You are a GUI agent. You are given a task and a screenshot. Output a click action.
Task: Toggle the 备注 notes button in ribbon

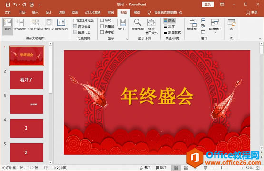pos(121,25)
